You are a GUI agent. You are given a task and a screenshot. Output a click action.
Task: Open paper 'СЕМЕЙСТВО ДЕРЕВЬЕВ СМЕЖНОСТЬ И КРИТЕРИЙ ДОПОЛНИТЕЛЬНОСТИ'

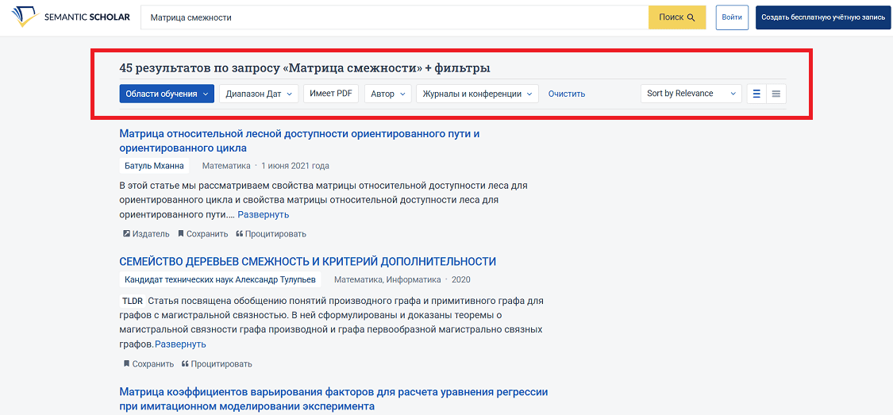click(308, 261)
